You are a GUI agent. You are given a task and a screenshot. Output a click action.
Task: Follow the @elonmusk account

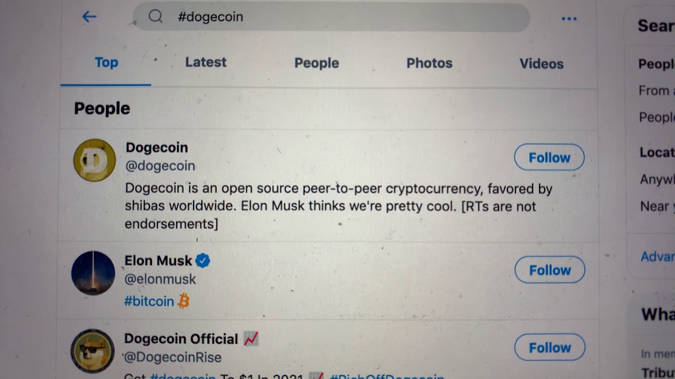pyautogui.click(x=549, y=270)
